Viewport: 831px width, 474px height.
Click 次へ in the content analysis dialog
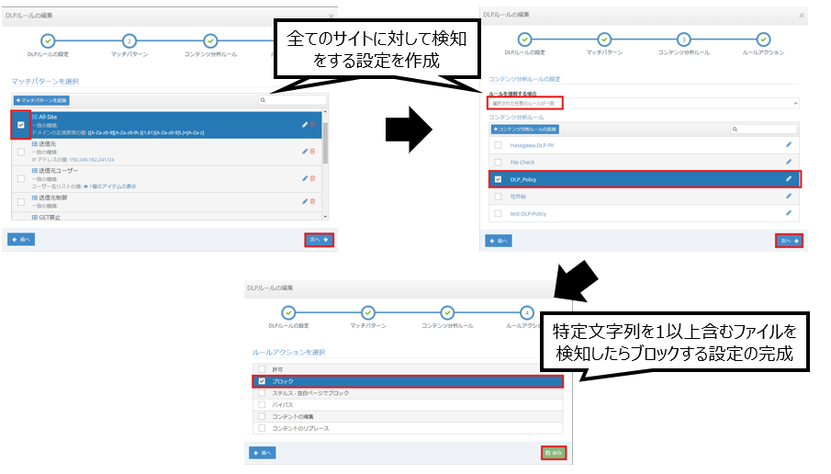point(789,241)
